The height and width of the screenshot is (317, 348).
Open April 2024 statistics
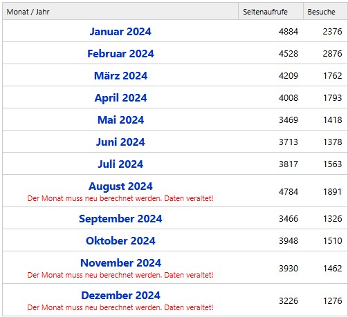(x=120, y=98)
